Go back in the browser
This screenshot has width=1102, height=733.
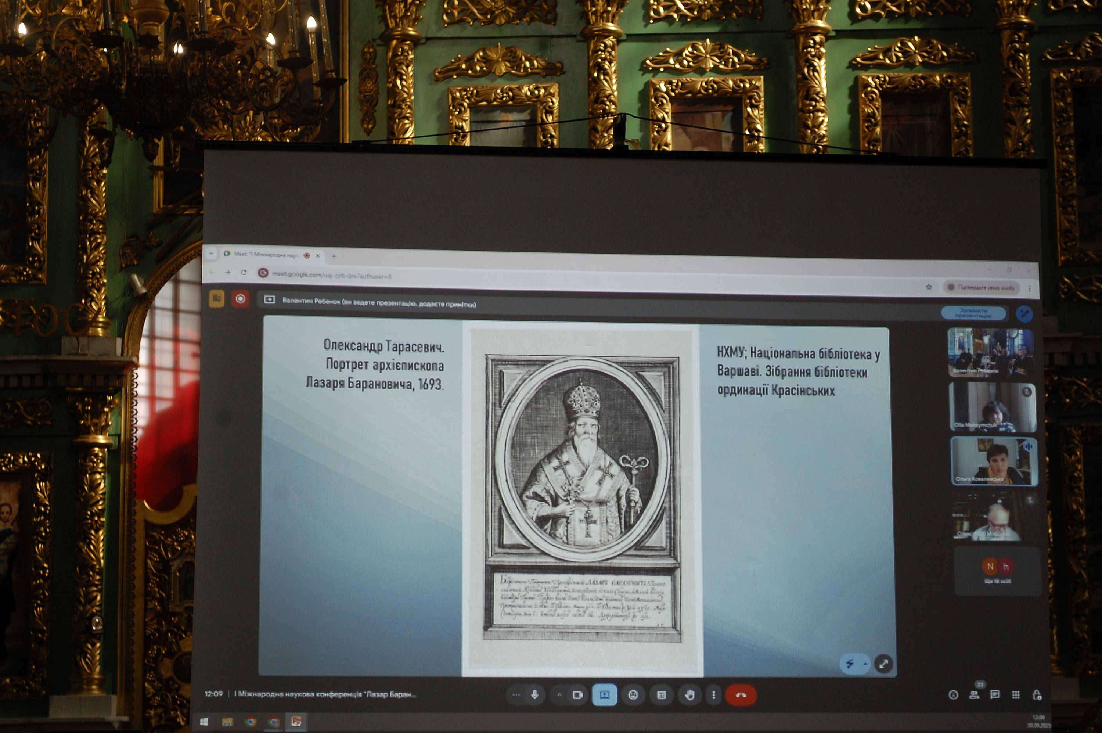(x=212, y=272)
